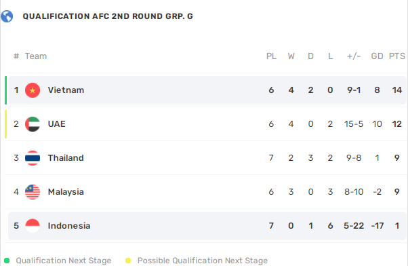Viewport: 408px width, 266px height.
Task: Click the GD column header
Action: coord(377,56)
